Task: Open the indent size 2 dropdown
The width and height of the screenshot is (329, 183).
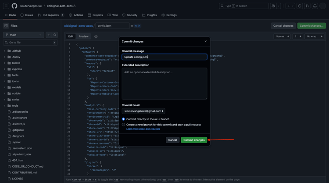Action: click(297, 36)
